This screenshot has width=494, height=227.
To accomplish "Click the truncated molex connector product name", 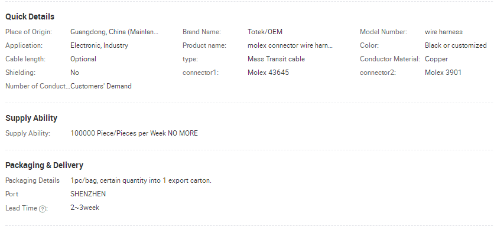I will coord(290,45).
